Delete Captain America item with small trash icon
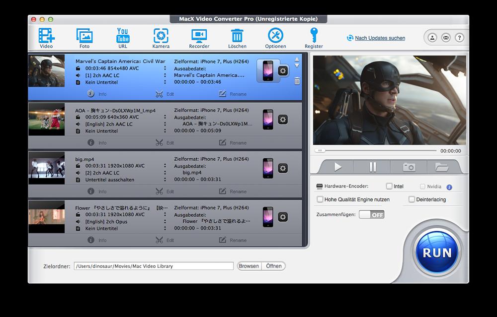The width and height of the screenshot is (497, 317). pyautogui.click(x=297, y=81)
